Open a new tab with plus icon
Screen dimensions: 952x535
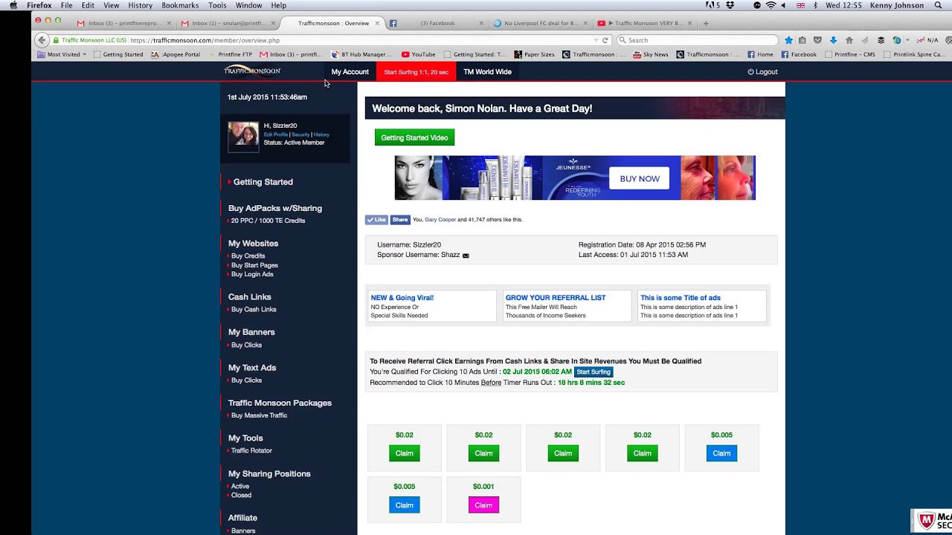pyautogui.click(x=706, y=23)
